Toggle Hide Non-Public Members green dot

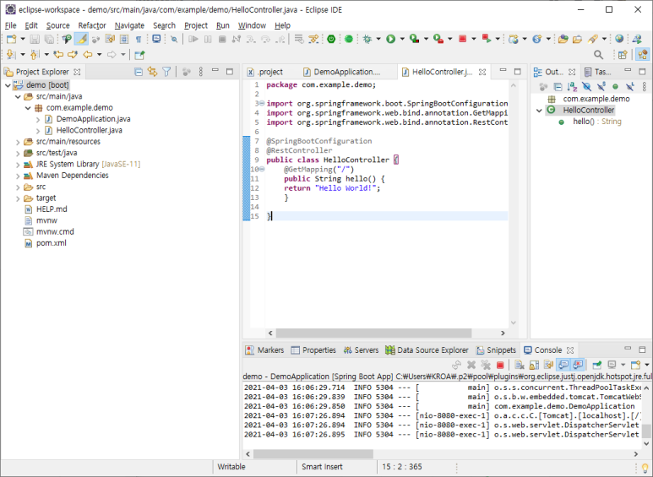615,87
